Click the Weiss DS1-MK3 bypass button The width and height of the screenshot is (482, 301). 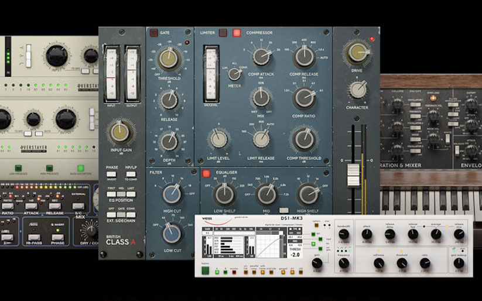click(x=205, y=271)
